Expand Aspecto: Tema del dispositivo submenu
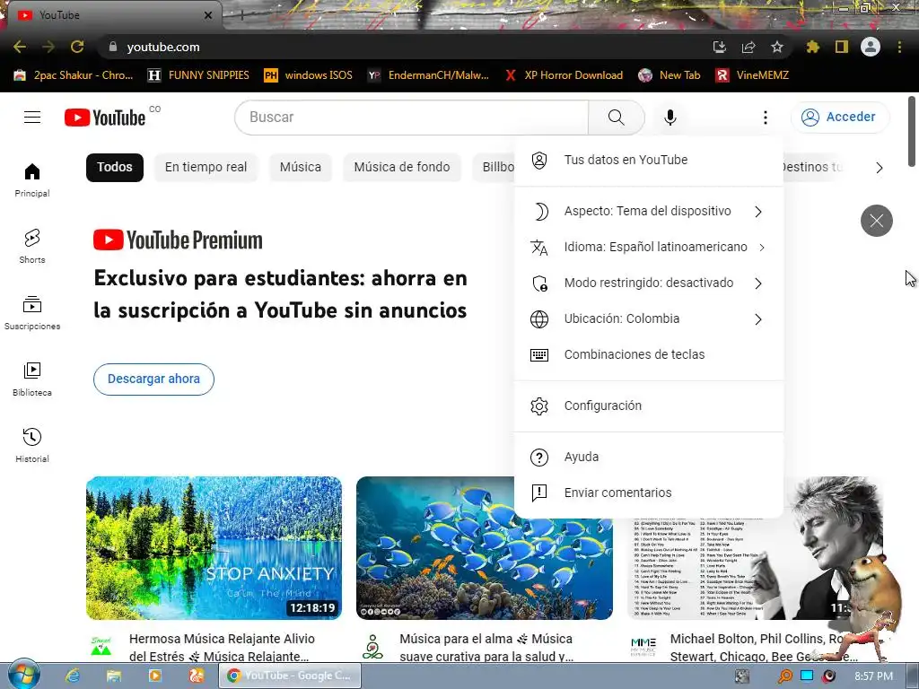Image resolution: width=919 pixels, height=689 pixels. [x=648, y=211]
